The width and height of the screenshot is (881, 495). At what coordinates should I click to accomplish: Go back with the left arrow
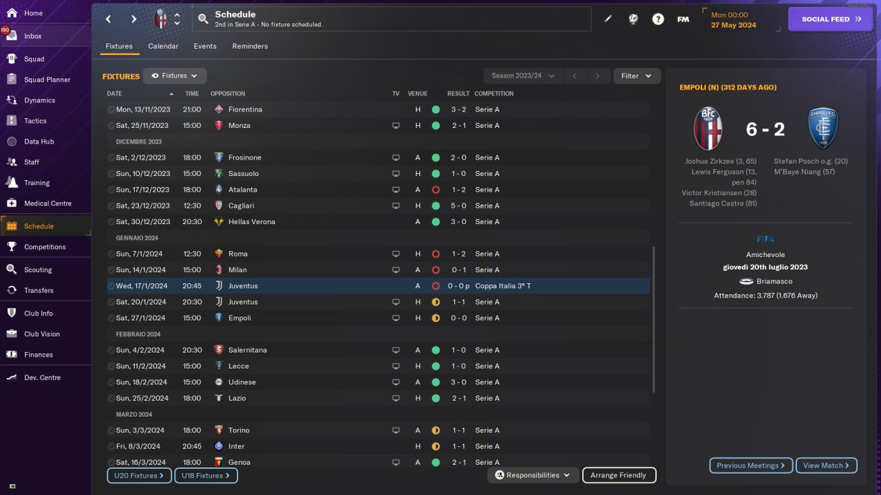(109, 19)
